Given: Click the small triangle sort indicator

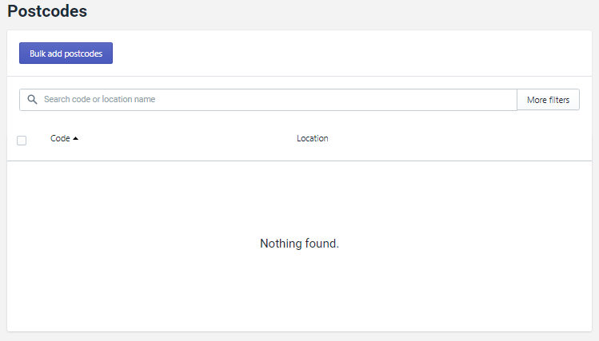Looking at the screenshot, I should [x=75, y=139].
